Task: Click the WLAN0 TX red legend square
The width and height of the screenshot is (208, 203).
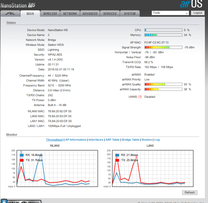Action: click(22, 160)
